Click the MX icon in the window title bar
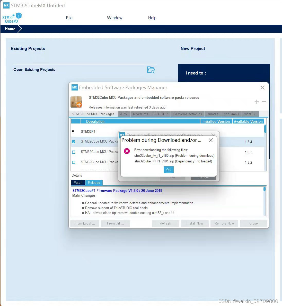 coord(6,5)
